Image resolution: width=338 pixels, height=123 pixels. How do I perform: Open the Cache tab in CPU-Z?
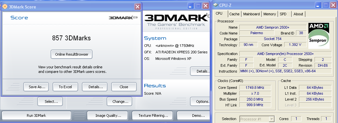[234, 14]
